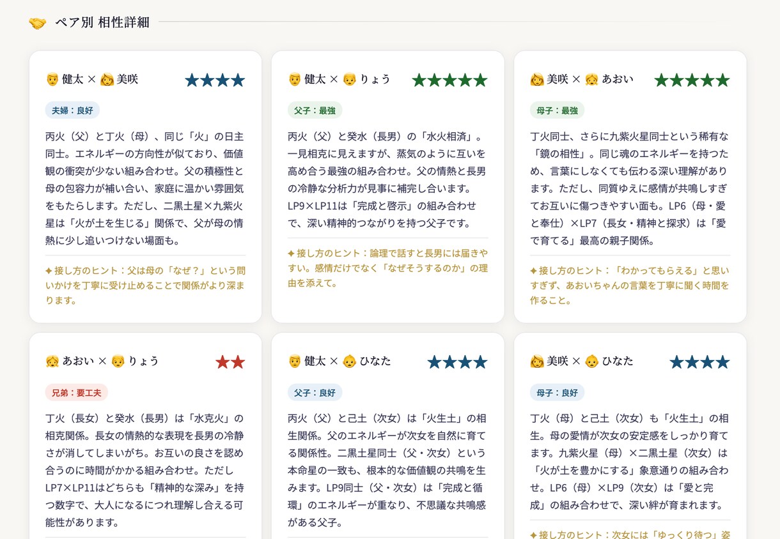Click the four-star rating on 健太 × ひなた card
The height and width of the screenshot is (539, 780).
pos(457,362)
